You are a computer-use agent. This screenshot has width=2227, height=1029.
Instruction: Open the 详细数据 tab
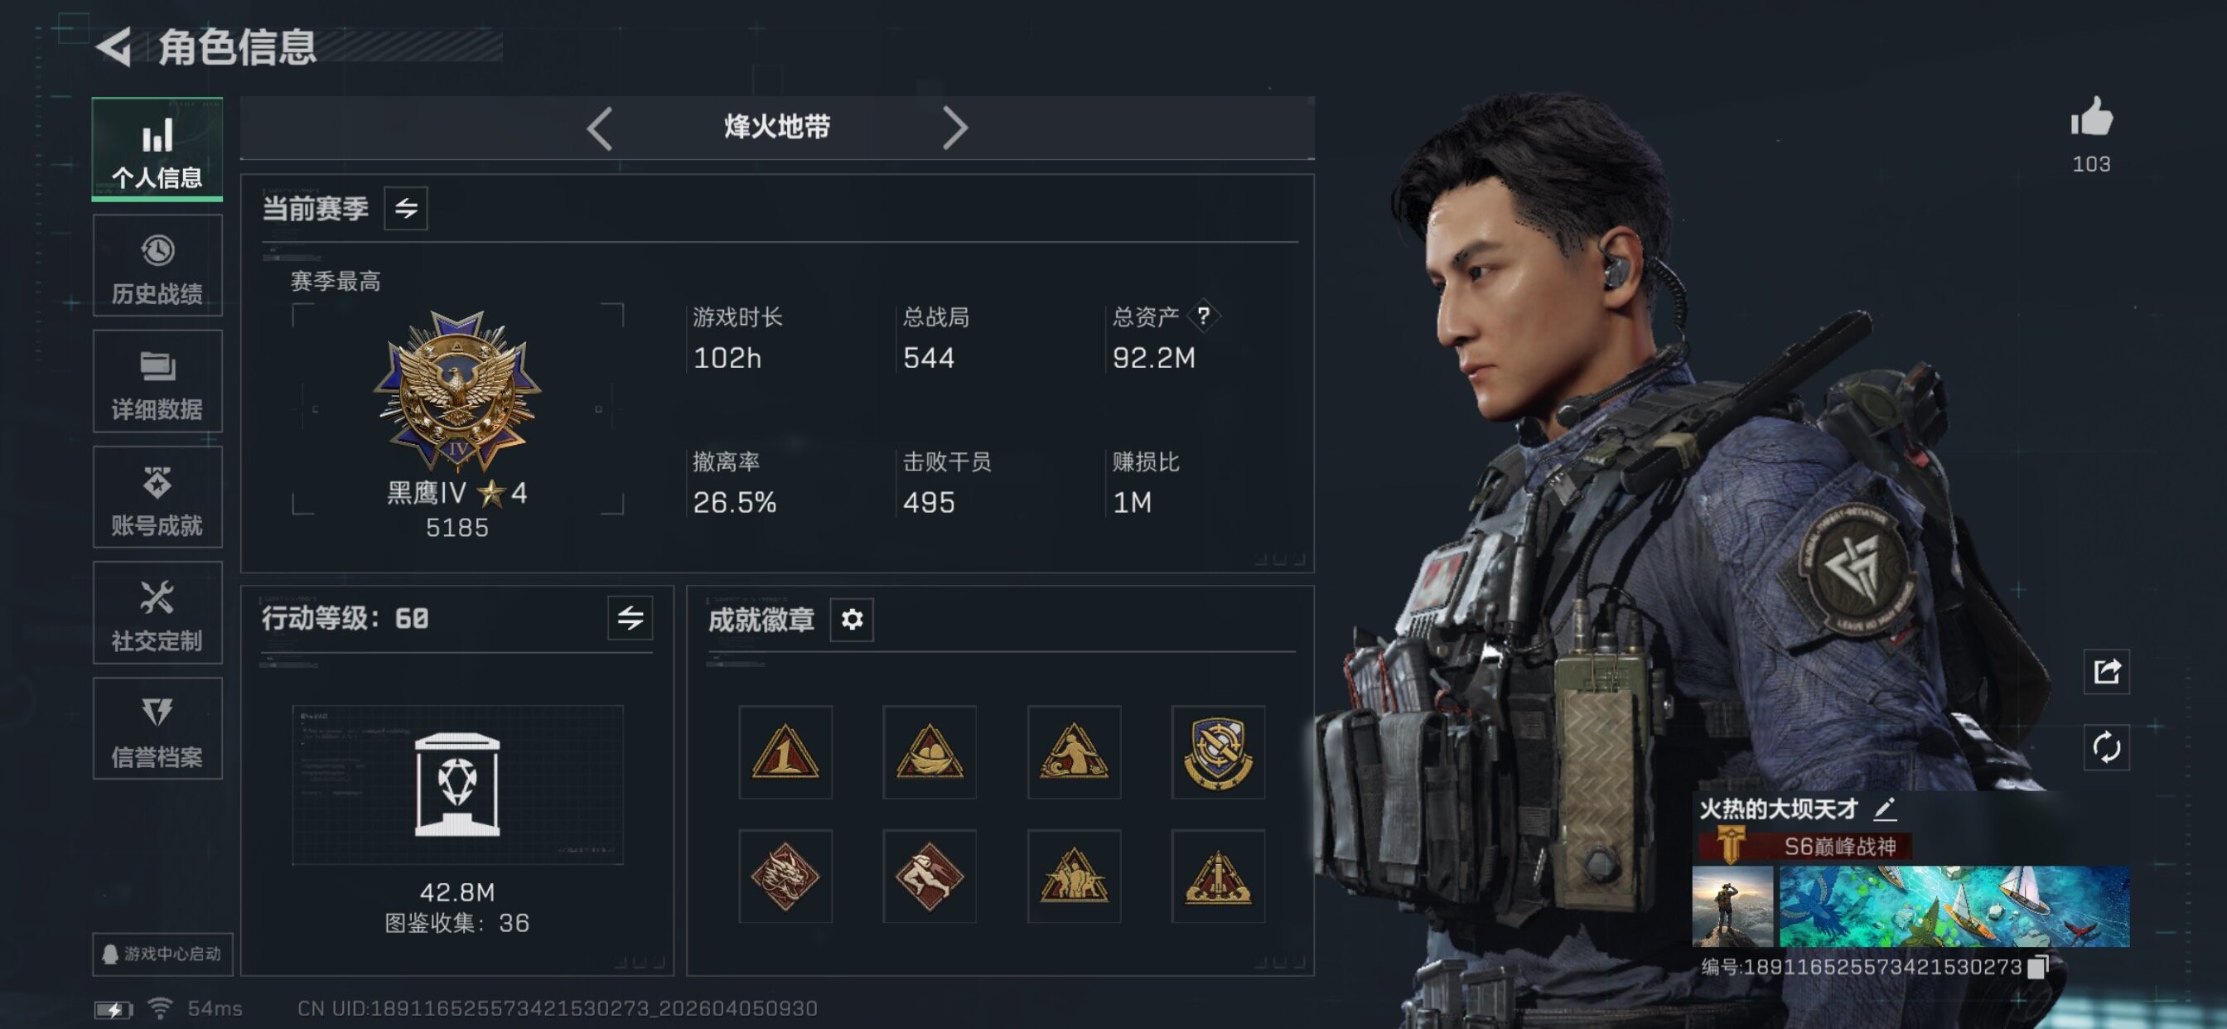[157, 381]
